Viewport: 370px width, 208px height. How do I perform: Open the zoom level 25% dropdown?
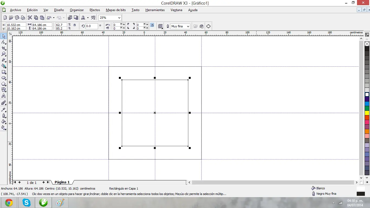[x=119, y=18]
